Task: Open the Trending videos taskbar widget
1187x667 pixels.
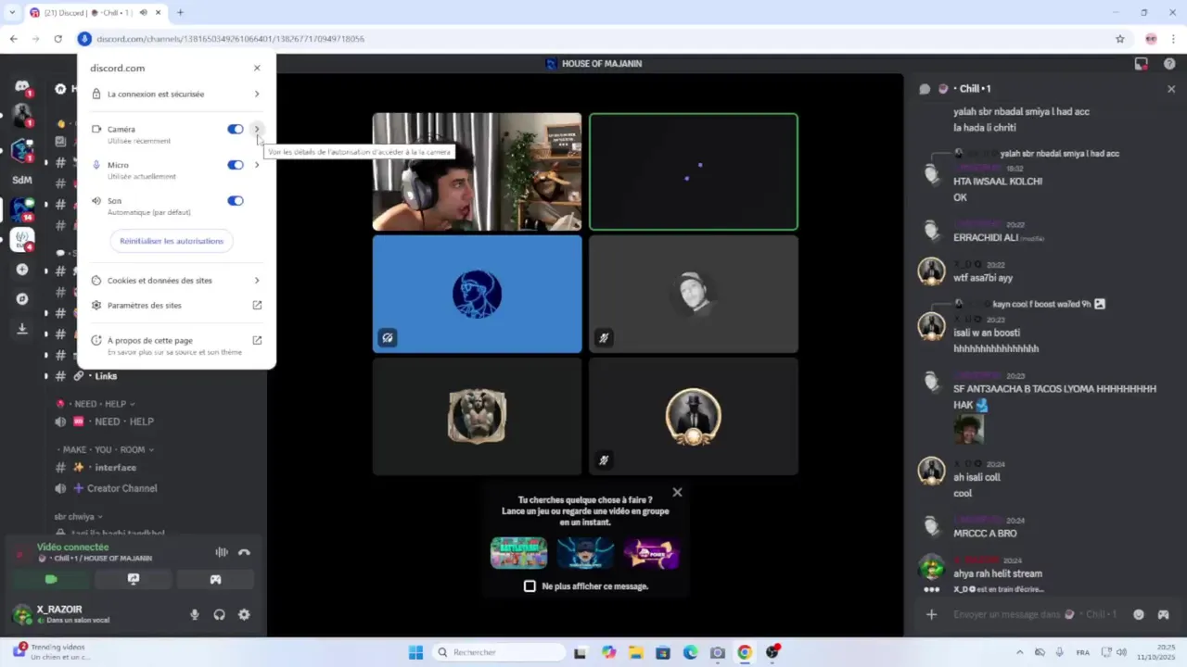Action: point(51,652)
